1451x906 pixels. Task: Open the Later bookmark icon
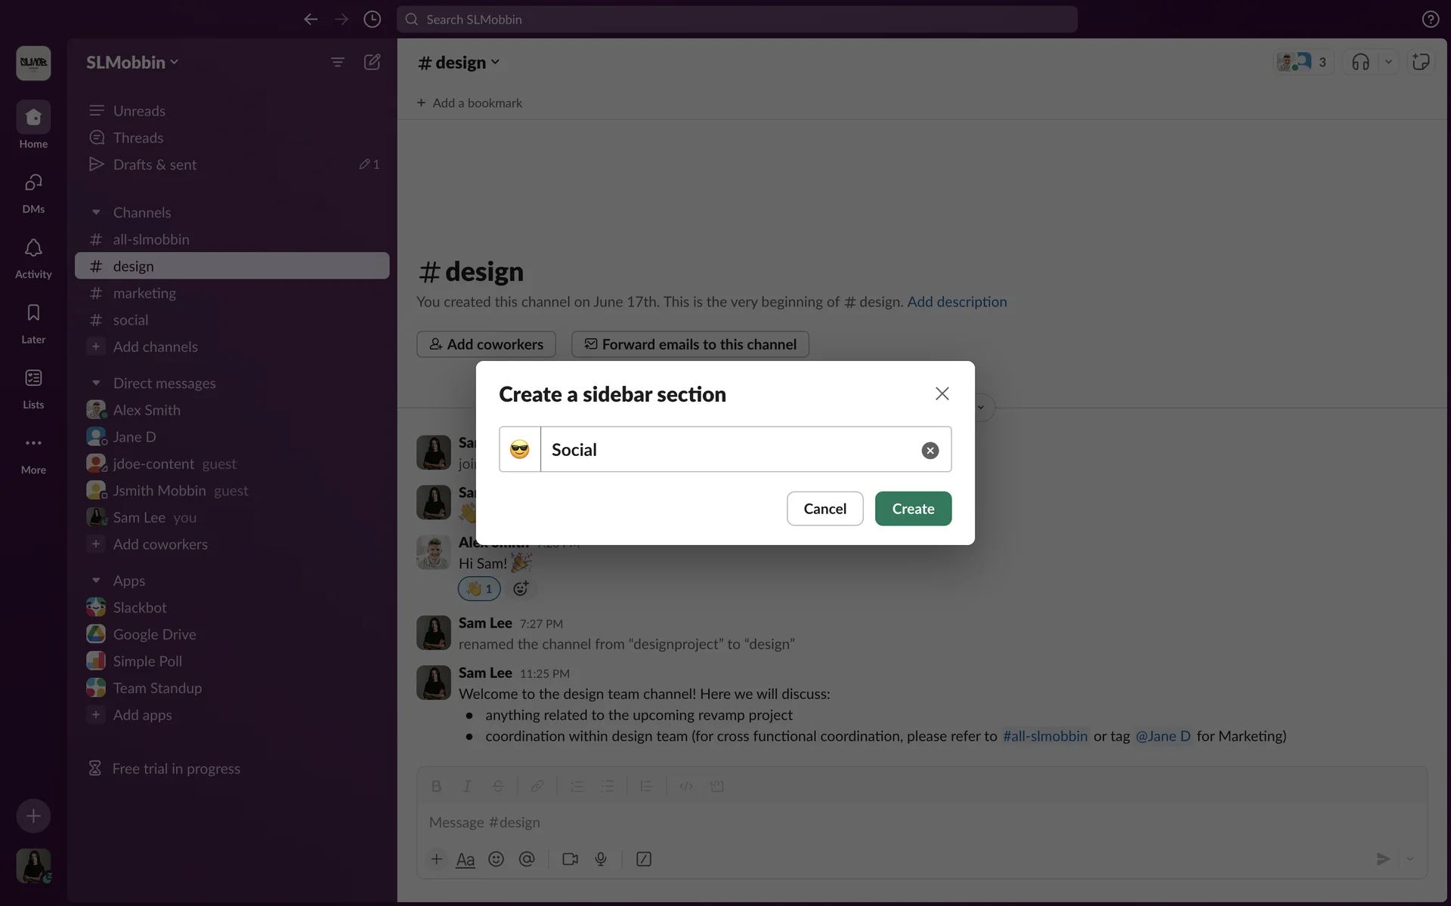click(33, 313)
